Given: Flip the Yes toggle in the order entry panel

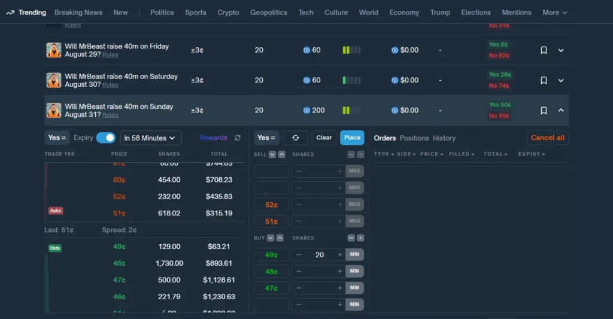Looking at the screenshot, I should click(x=266, y=138).
